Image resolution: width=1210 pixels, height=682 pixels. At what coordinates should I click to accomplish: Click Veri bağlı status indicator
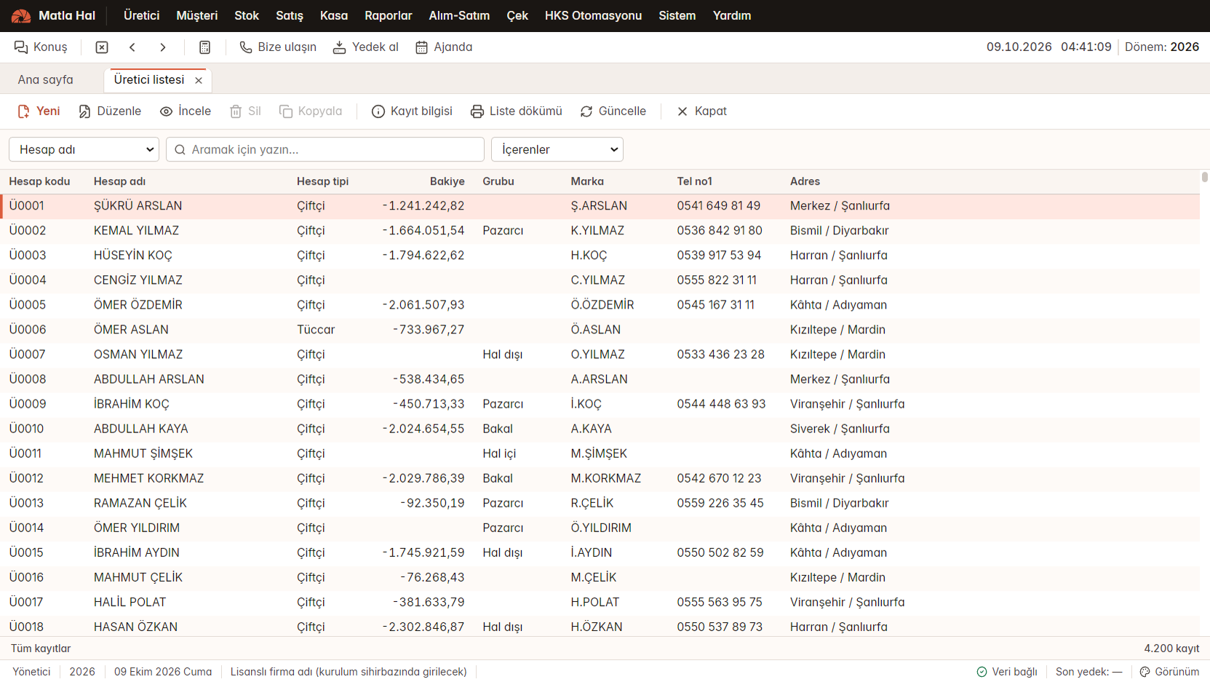(x=1007, y=672)
